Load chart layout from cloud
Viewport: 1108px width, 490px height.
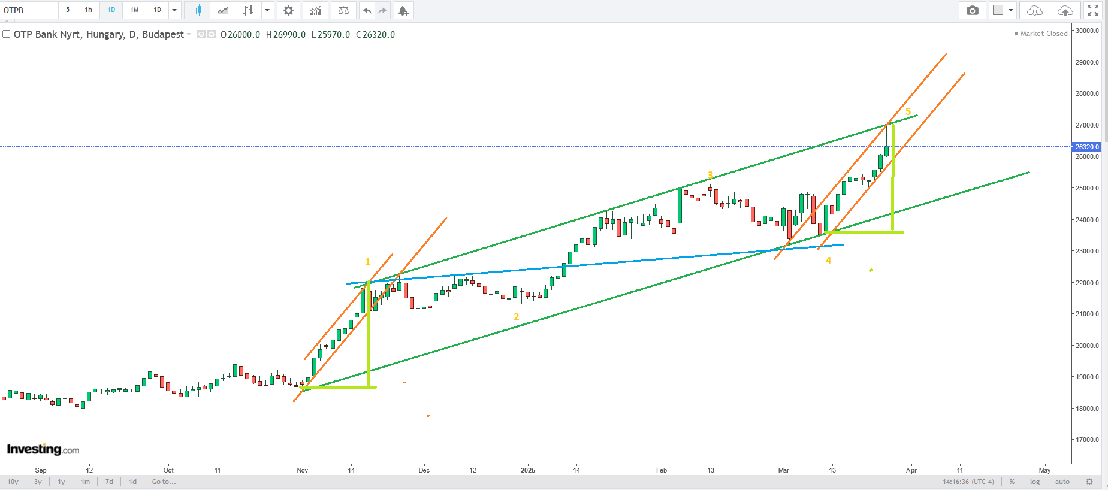point(1034,10)
